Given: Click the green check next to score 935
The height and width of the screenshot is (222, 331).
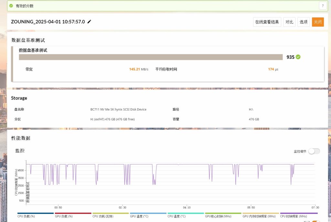Looking at the screenshot, I should tap(298, 57).
